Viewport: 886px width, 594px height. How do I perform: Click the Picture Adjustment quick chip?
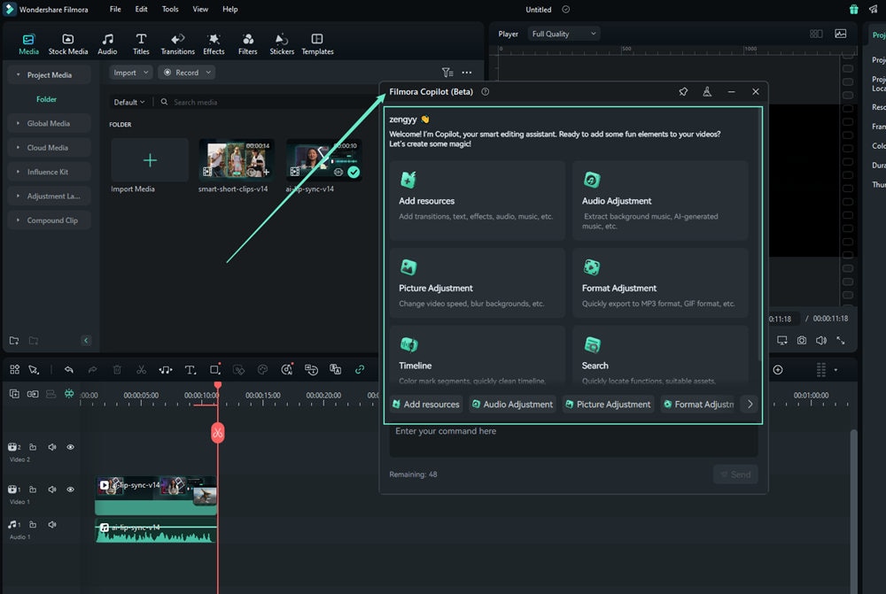[x=608, y=405]
